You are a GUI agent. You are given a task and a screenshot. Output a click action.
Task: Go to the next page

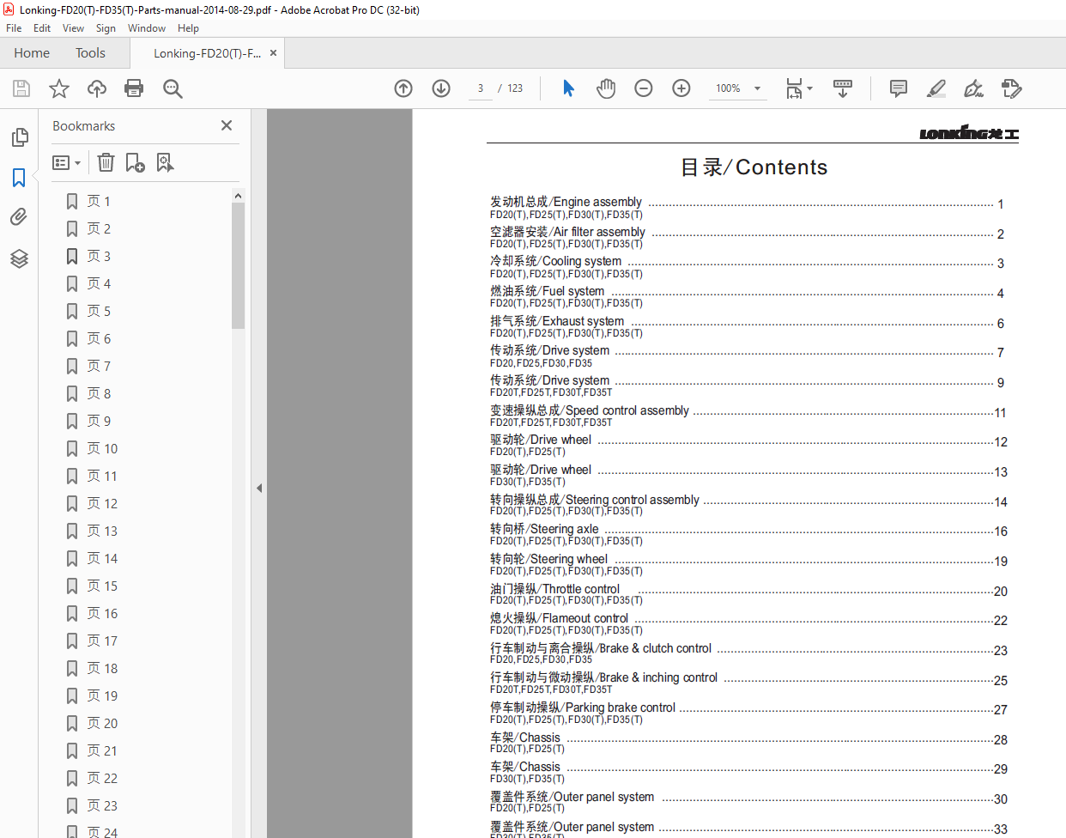(x=441, y=88)
